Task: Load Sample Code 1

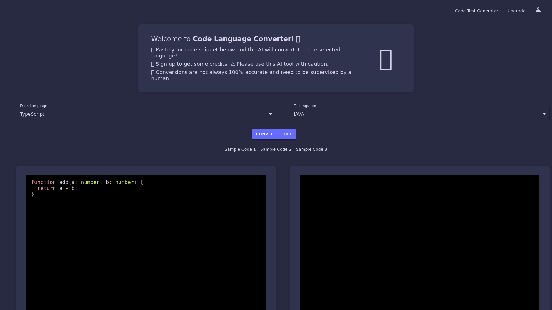Action: click(240, 149)
